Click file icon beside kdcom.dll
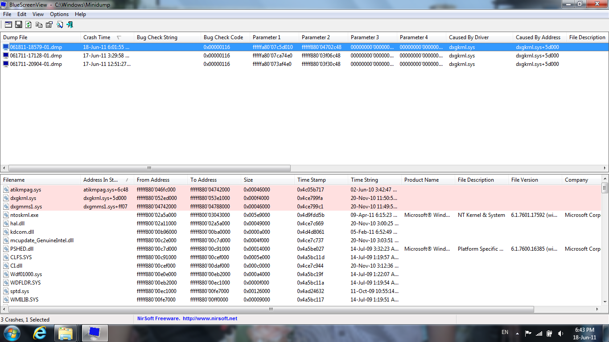 [x=6, y=232]
